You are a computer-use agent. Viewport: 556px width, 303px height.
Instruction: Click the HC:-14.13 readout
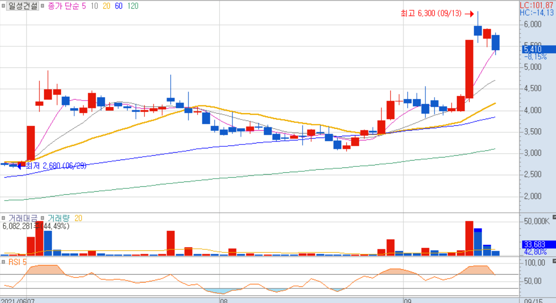coord(537,13)
